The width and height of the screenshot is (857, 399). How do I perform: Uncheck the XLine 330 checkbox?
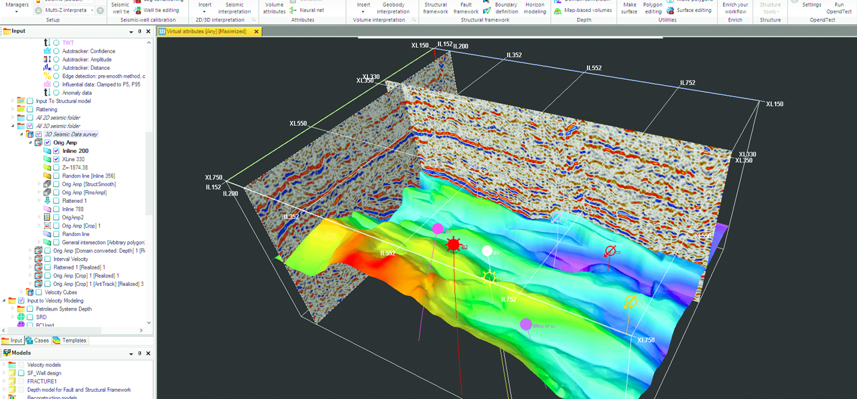click(57, 160)
